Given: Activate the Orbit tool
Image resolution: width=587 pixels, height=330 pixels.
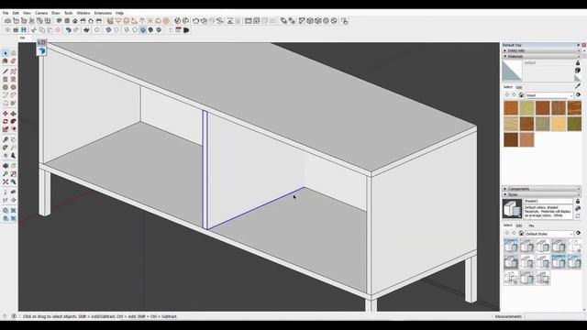Looking at the screenshot, I should pyautogui.click(x=6, y=166).
